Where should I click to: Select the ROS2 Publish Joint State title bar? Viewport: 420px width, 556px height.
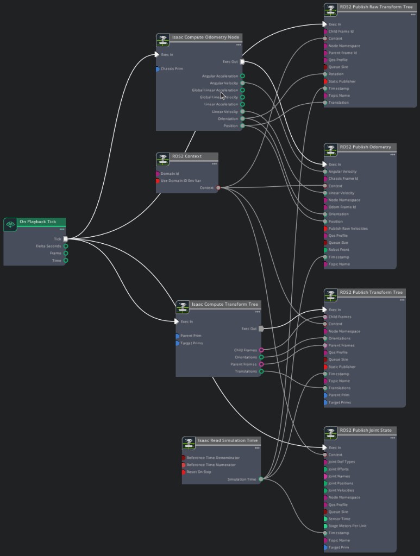click(366, 430)
